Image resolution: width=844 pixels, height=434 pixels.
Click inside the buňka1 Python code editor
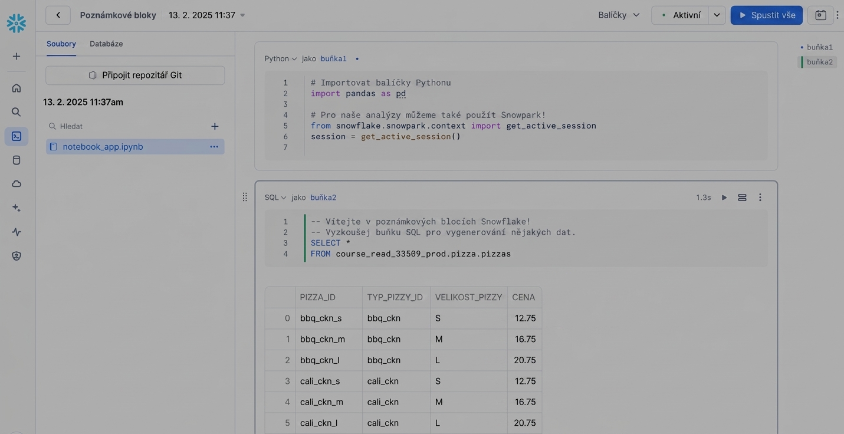click(x=516, y=115)
